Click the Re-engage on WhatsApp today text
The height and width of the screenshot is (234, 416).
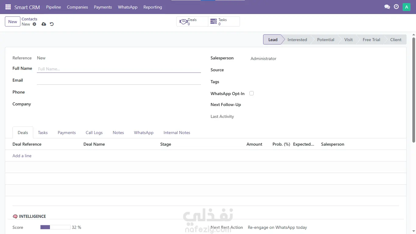pyautogui.click(x=277, y=227)
